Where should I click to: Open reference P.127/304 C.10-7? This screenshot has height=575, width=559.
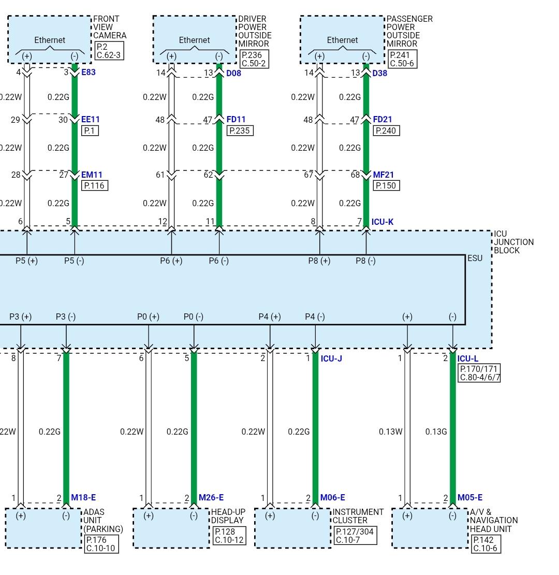(x=355, y=536)
